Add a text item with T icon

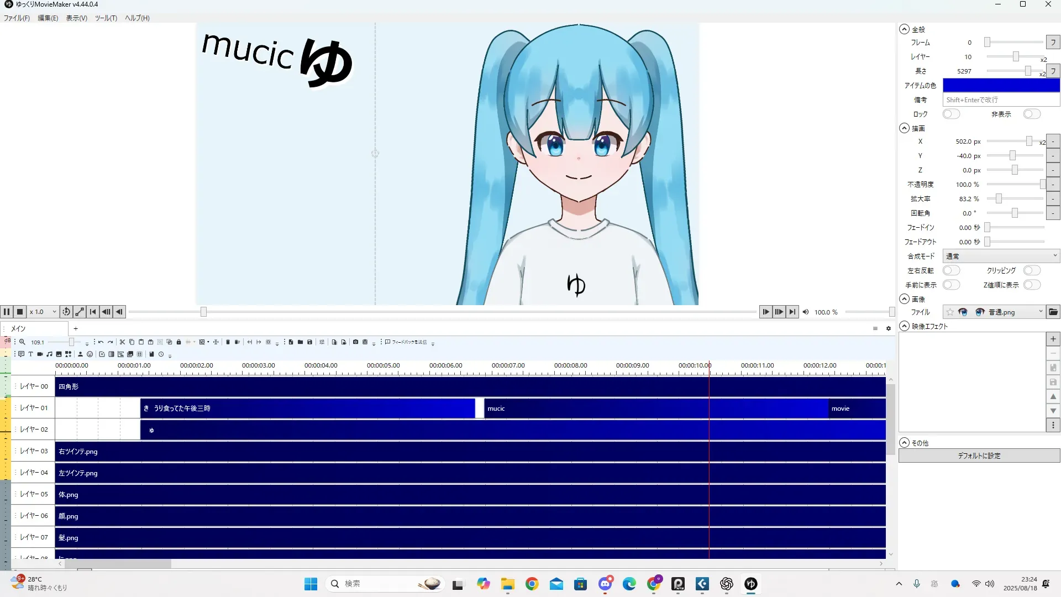tap(30, 354)
